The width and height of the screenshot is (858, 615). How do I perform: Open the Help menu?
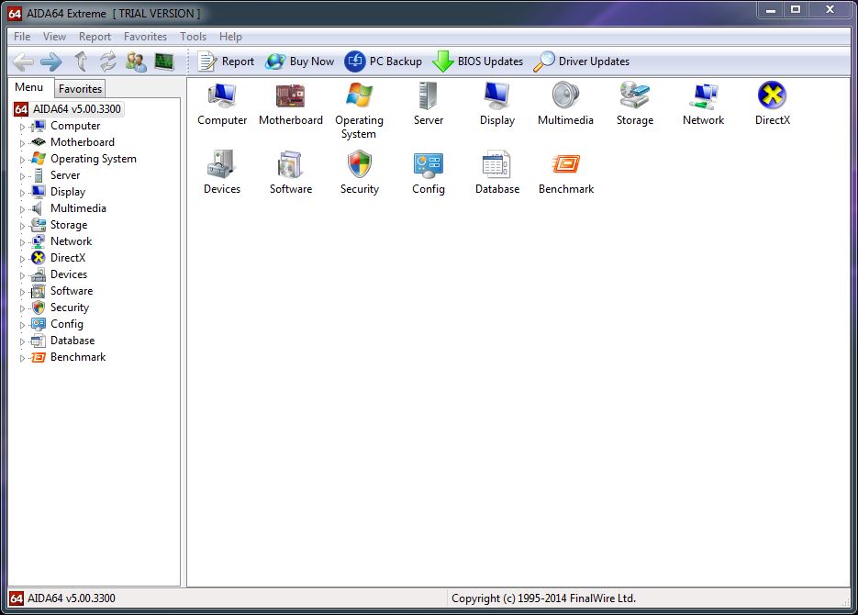230,37
